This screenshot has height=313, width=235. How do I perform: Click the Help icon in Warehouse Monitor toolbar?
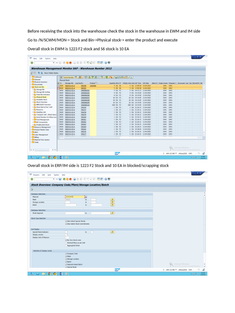click(x=106, y=63)
